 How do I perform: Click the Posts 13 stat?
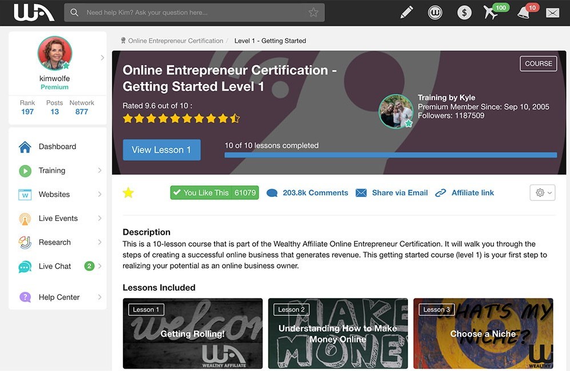pos(54,108)
